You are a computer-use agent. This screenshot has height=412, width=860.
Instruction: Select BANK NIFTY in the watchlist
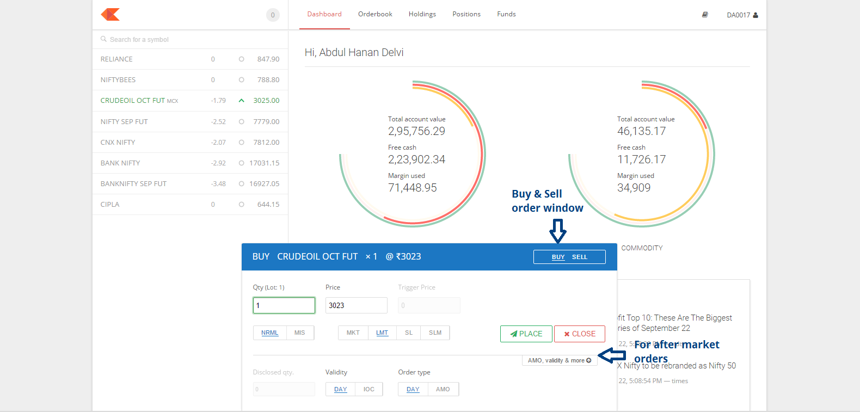[190, 163]
